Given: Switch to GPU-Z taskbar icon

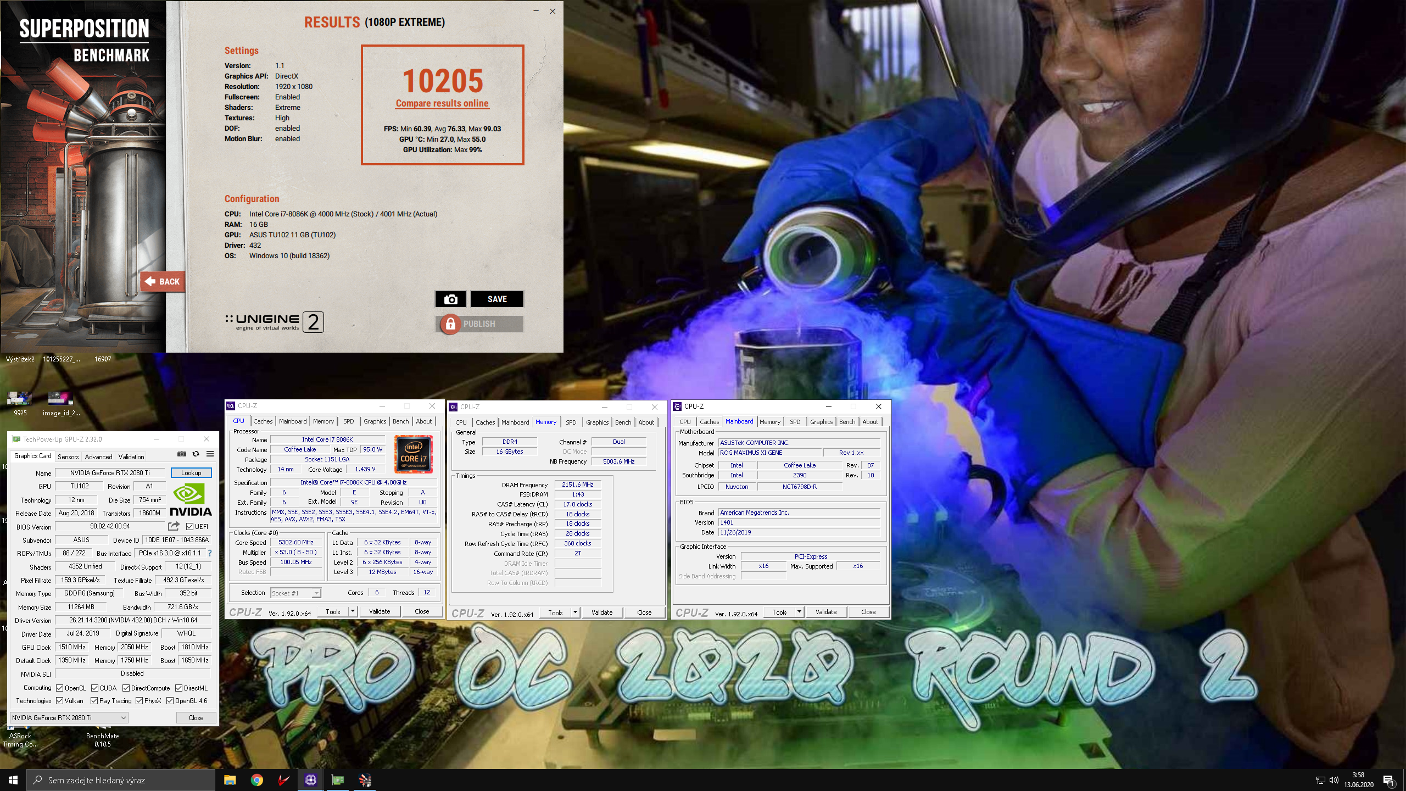Looking at the screenshot, I should tap(338, 780).
